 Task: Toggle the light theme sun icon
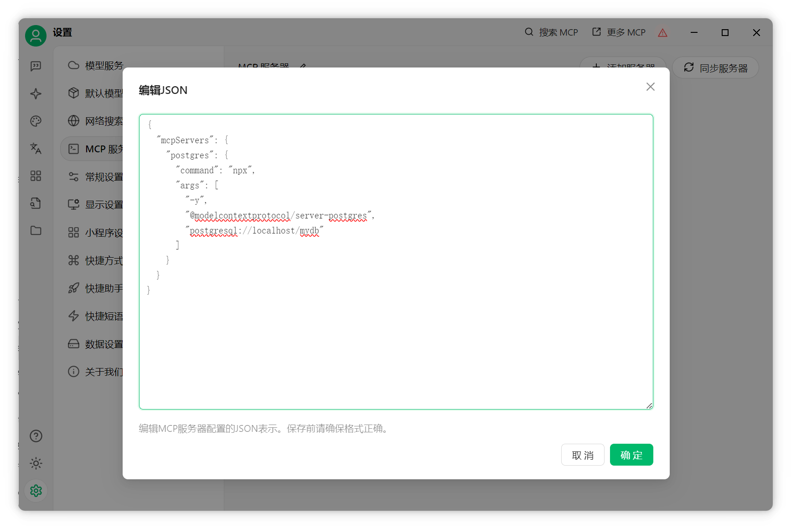click(36, 463)
